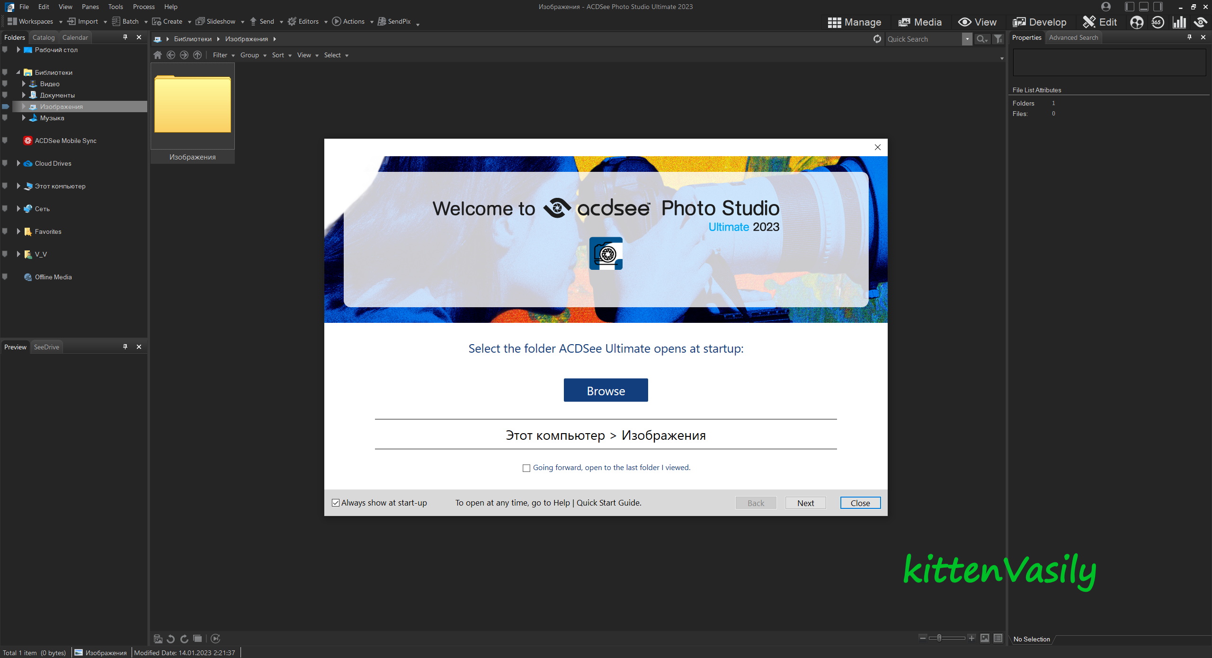Toggle Easy-Select indicator for Offline Media
The image size is (1212, 658).
(5, 277)
